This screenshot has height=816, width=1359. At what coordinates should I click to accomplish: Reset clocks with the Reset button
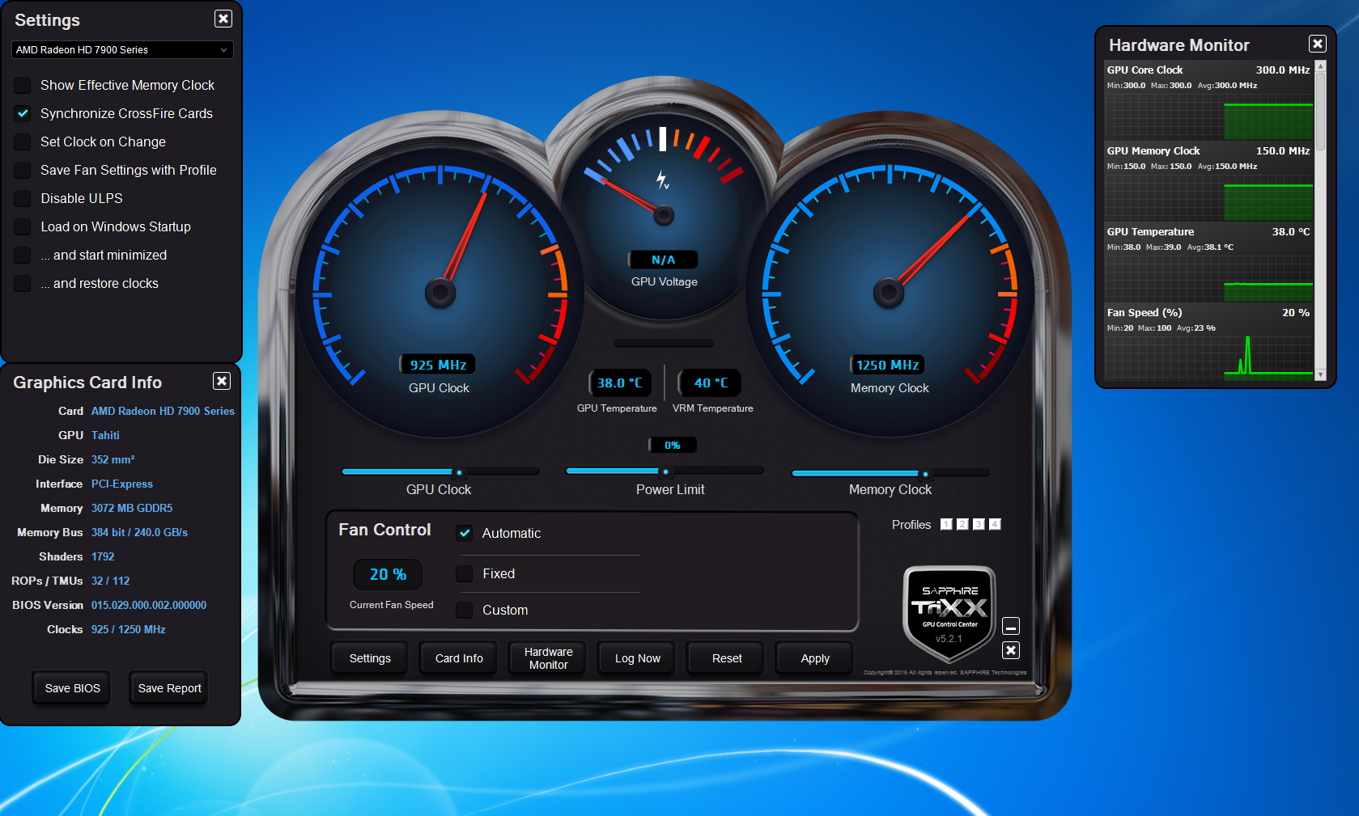pyautogui.click(x=727, y=658)
